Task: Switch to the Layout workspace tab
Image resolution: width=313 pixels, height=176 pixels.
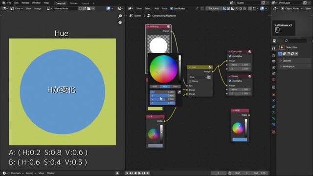Action: [85, 3]
